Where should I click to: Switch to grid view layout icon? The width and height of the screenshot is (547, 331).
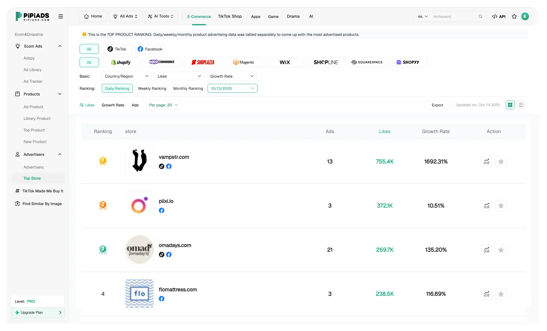tap(510, 105)
